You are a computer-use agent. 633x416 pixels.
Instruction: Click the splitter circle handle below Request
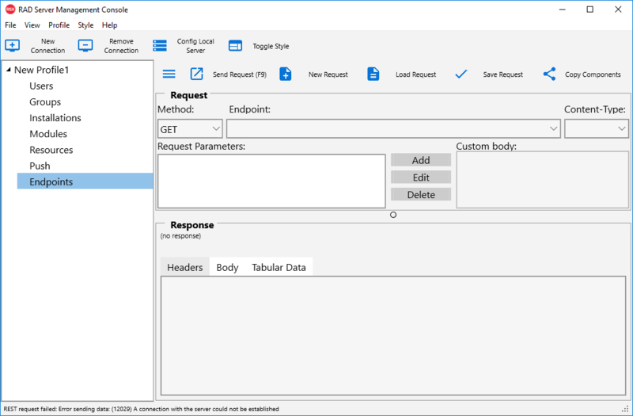(393, 215)
